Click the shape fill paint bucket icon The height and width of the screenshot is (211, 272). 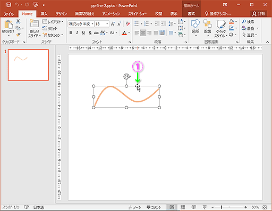pyautogui.click(x=231, y=21)
